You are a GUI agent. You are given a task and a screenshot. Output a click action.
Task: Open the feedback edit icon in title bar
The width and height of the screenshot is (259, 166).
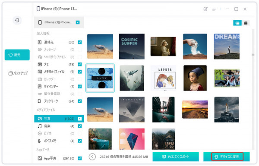click(205, 9)
